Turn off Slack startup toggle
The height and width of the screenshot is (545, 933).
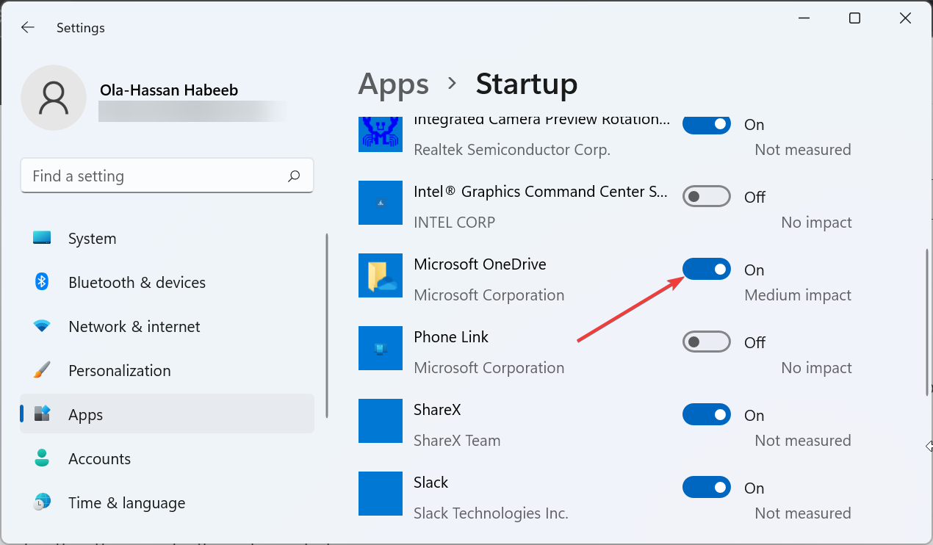pyautogui.click(x=707, y=488)
